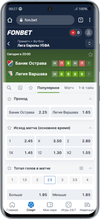Switch to the Матч tab

click(69, 88)
